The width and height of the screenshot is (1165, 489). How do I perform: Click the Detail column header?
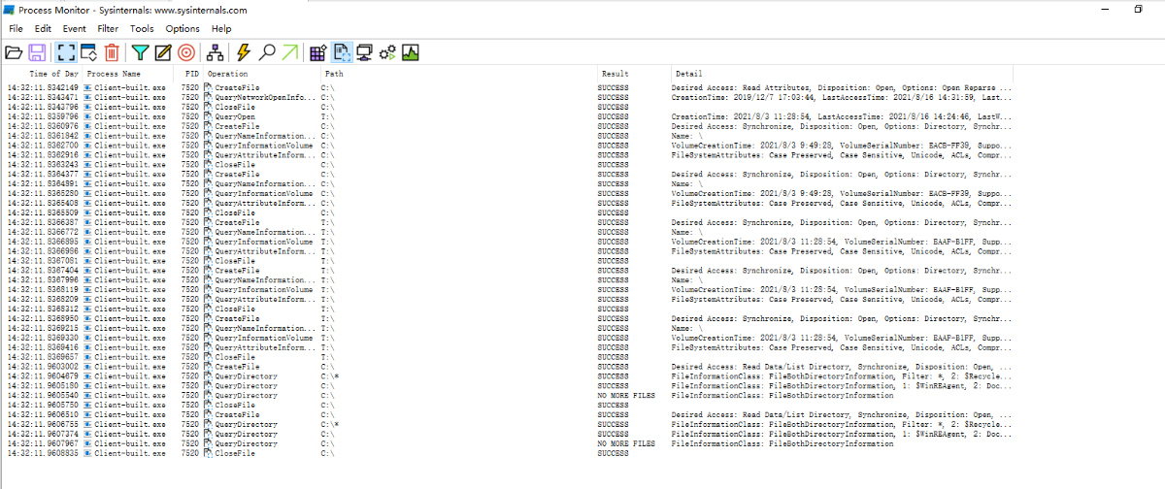click(x=688, y=74)
